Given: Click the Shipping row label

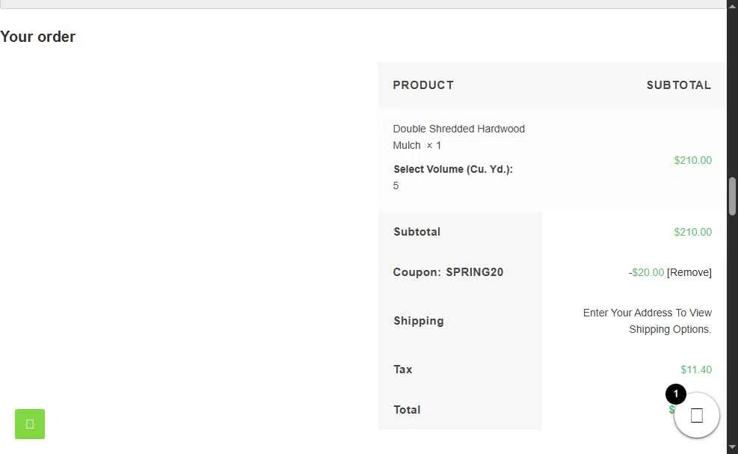Looking at the screenshot, I should point(419,321).
